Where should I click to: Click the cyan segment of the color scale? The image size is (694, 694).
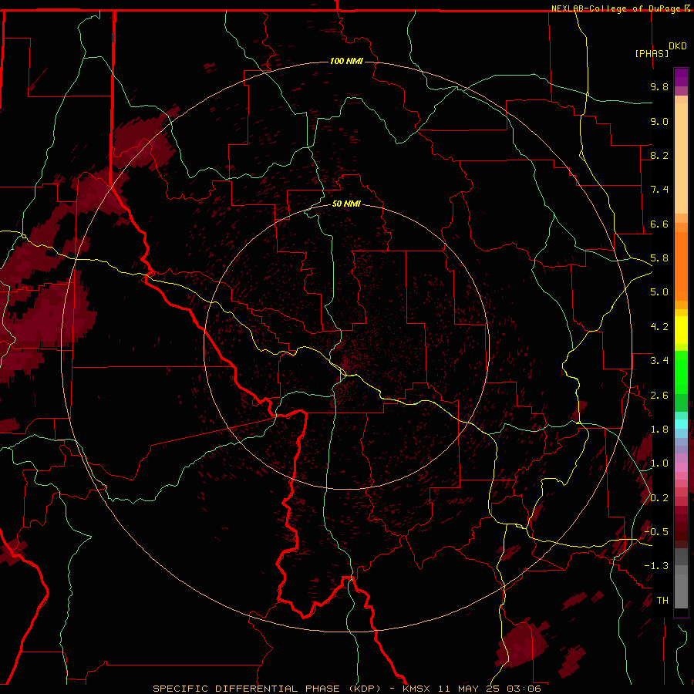(x=681, y=424)
